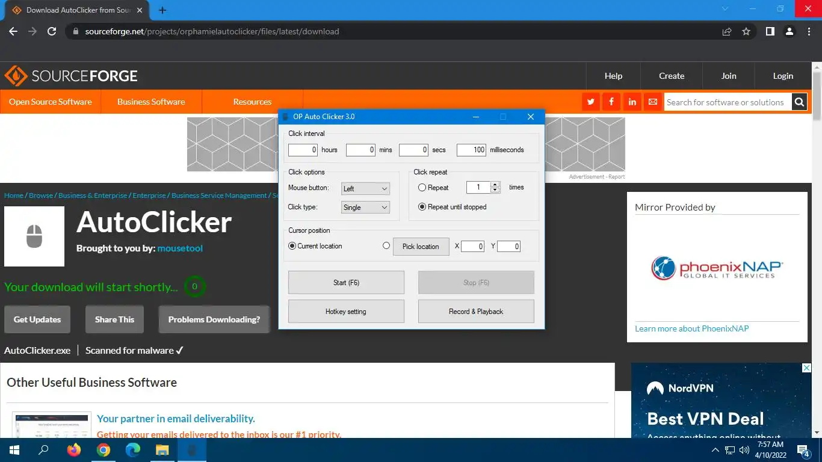Click the Start (F6) button
822x462 pixels.
pos(346,282)
